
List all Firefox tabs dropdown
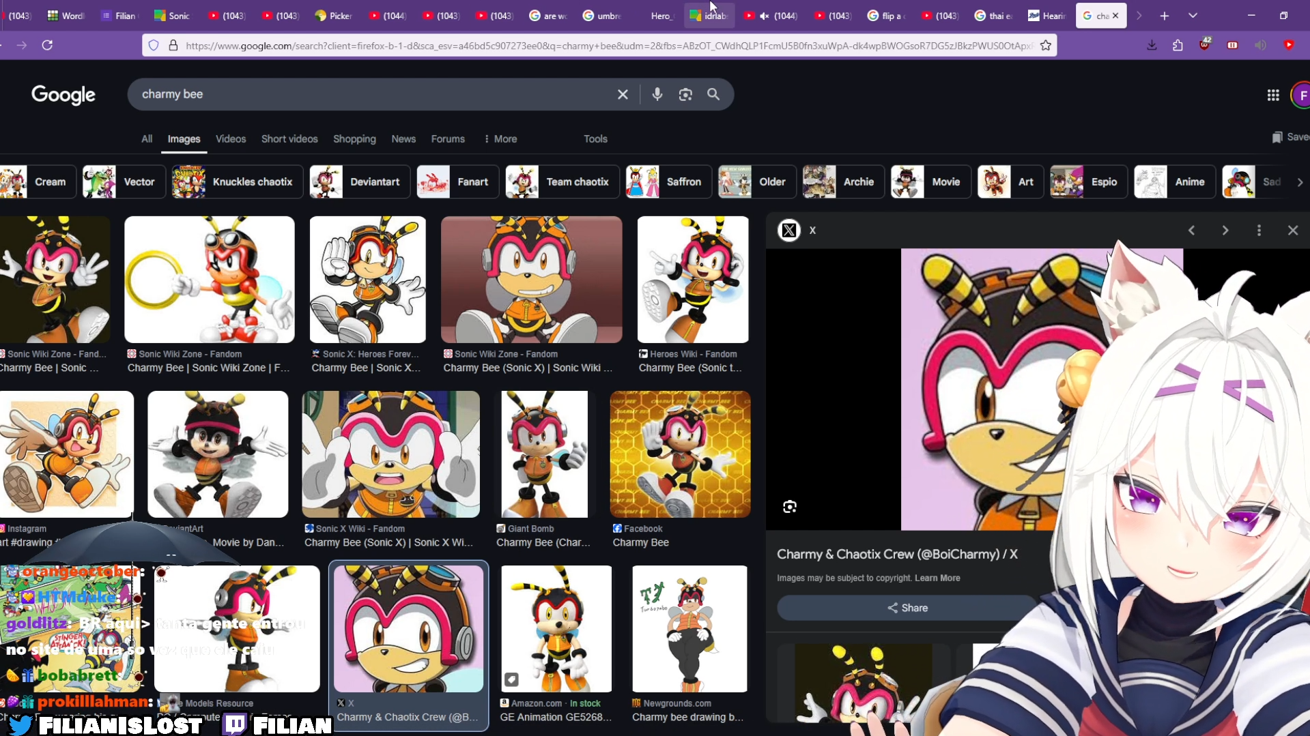1193,15
